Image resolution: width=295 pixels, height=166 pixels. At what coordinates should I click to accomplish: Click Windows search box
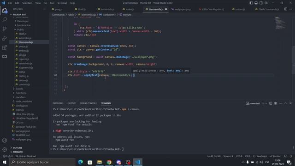tap(42, 162)
